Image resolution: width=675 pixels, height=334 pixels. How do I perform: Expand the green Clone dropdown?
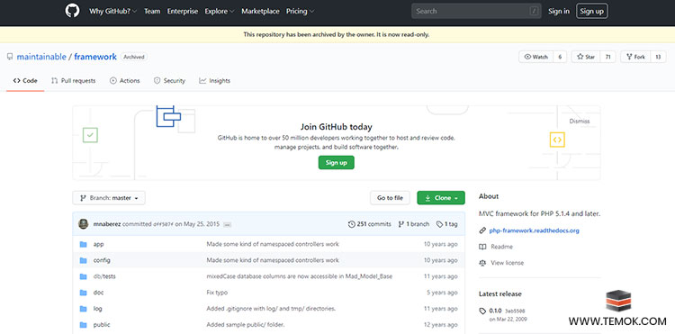(441, 198)
